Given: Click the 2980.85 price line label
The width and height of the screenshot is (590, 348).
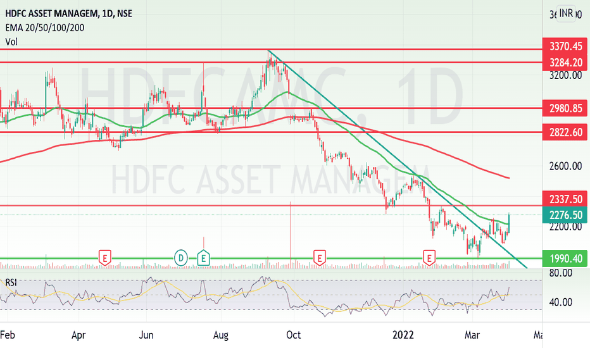Looking at the screenshot, I should point(565,108).
